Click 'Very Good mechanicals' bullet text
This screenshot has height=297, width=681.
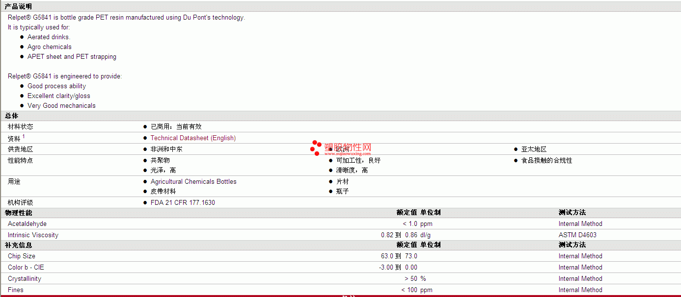61,106
